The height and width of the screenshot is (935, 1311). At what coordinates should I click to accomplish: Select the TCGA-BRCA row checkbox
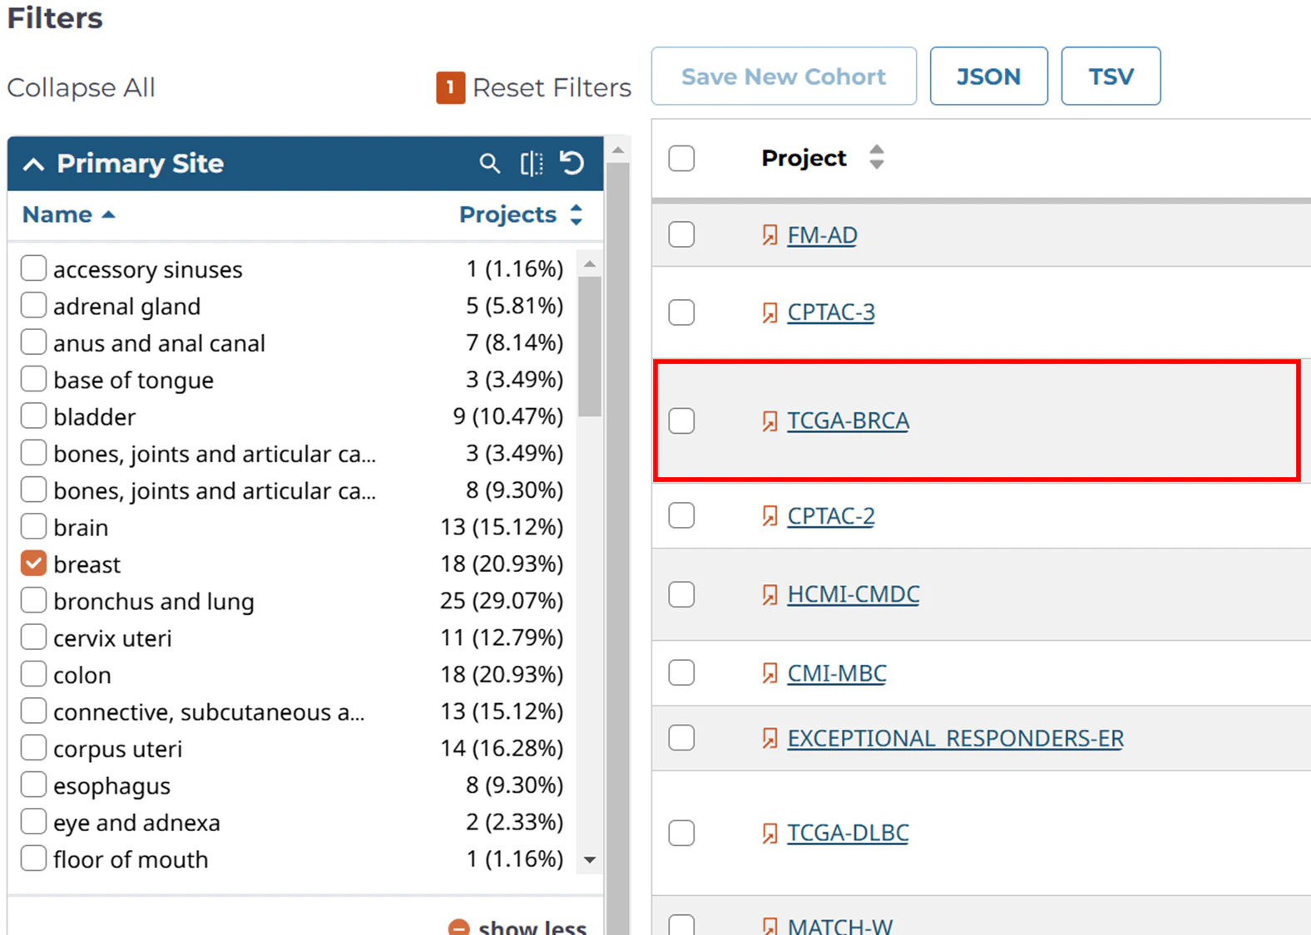(x=681, y=421)
